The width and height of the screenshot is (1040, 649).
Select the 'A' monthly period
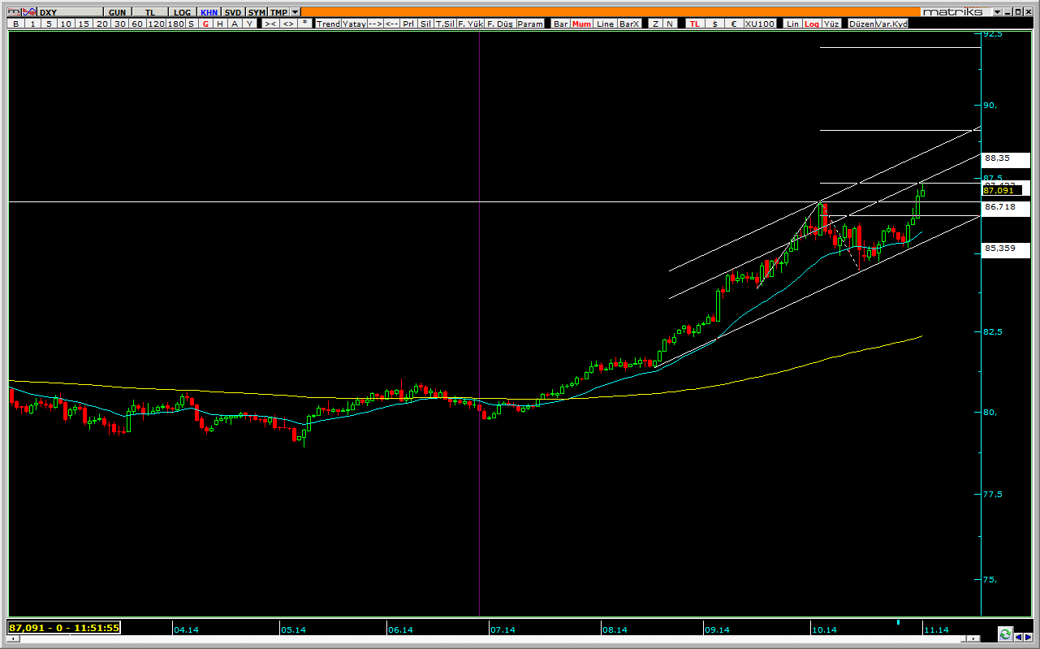pyautogui.click(x=235, y=24)
